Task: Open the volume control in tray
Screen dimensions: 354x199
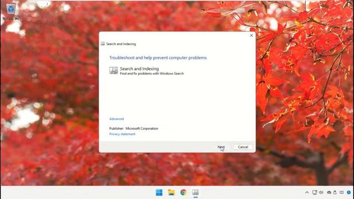Action: [x=321, y=192]
